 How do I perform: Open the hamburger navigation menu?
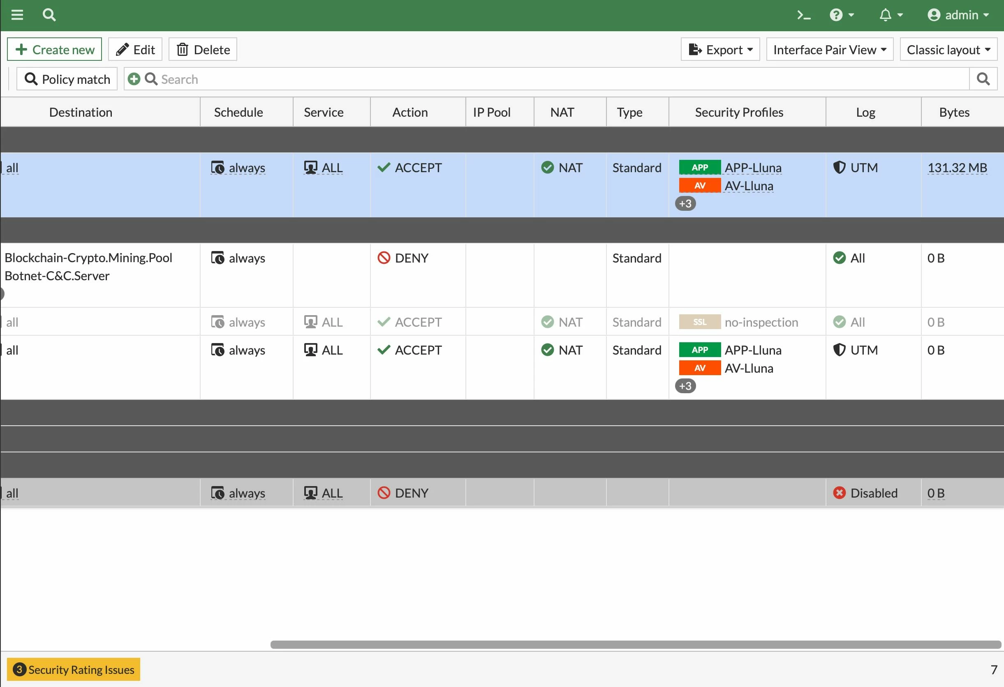(17, 15)
